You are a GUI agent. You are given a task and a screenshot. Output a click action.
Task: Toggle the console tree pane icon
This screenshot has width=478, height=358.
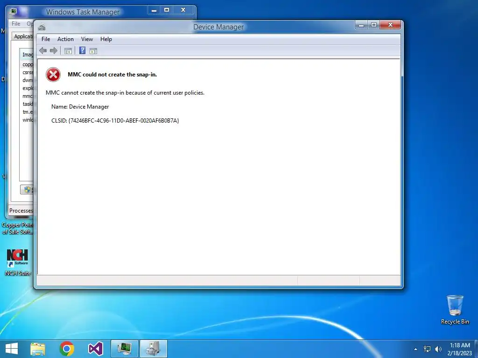click(x=68, y=51)
